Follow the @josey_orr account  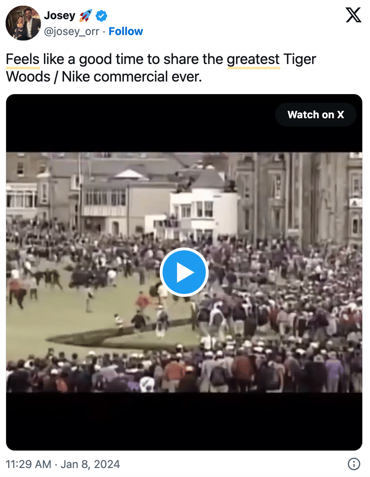pyautogui.click(x=126, y=31)
